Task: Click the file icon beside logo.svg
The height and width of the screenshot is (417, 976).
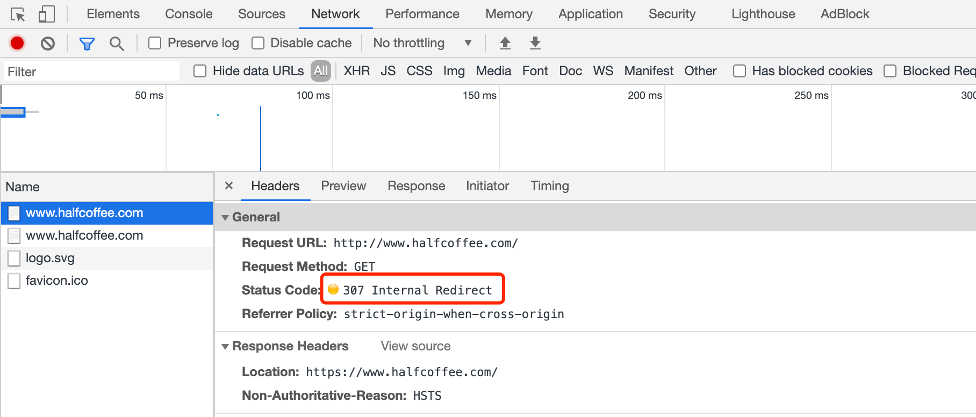Action: [x=14, y=258]
